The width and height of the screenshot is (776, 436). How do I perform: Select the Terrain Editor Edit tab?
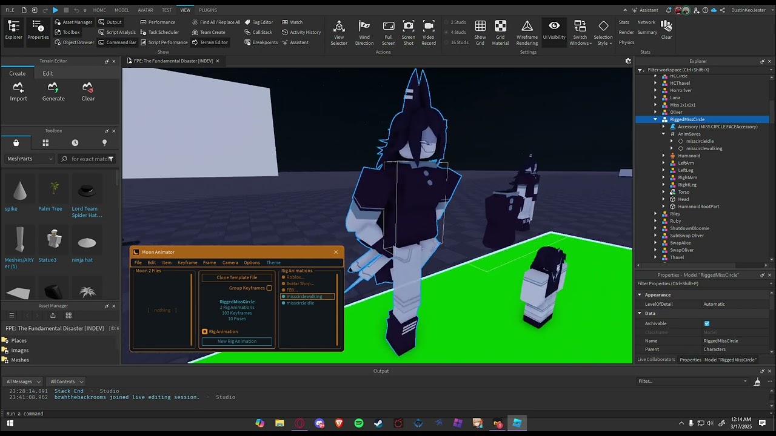click(x=48, y=73)
